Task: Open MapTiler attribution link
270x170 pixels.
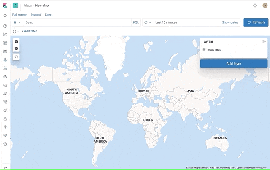Action: coord(214,168)
